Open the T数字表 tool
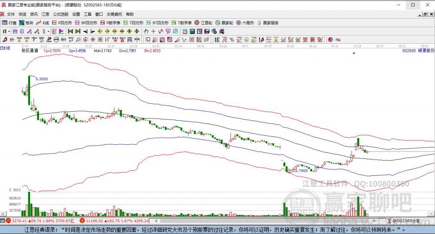435x234 pixels. click(x=182, y=23)
